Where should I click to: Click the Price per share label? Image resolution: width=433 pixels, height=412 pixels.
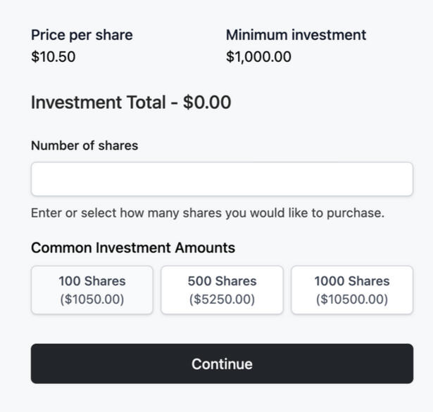coord(82,35)
